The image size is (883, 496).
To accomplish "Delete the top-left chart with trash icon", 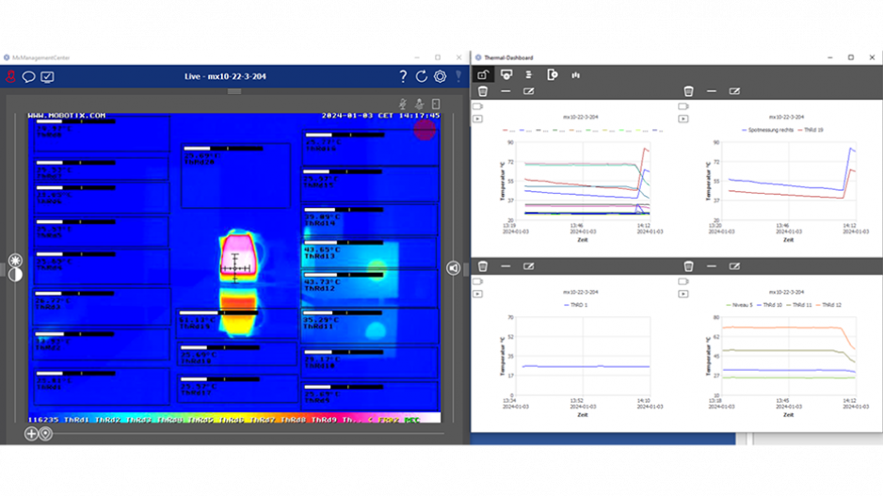I will click(483, 91).
